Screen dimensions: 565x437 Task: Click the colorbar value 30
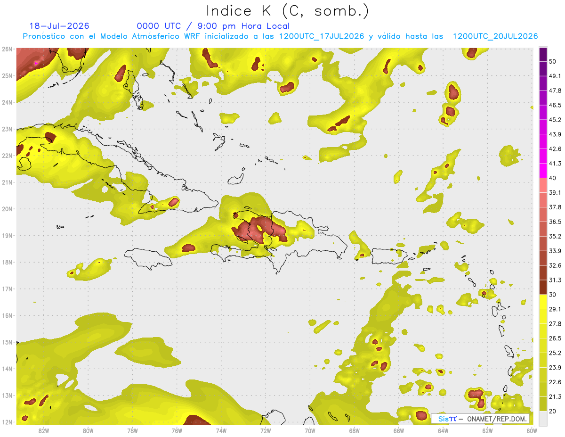[x=553, y=295]
